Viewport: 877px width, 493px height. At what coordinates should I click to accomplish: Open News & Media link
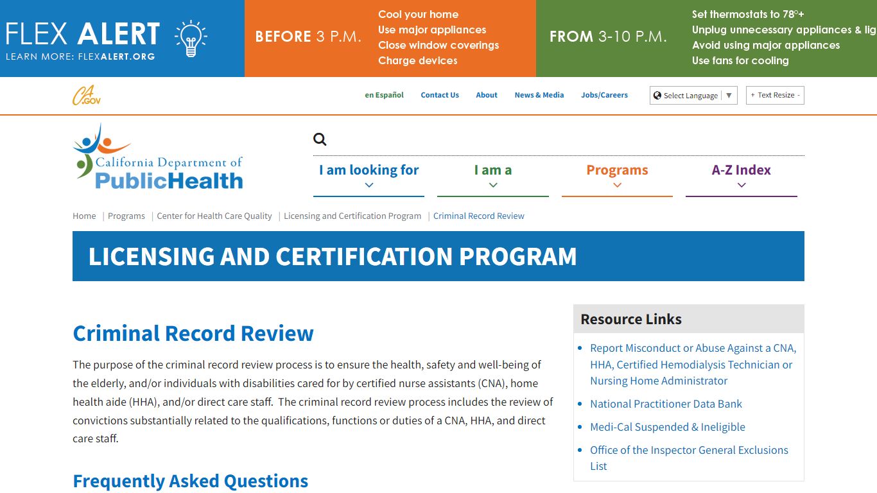tap(539, 95)
